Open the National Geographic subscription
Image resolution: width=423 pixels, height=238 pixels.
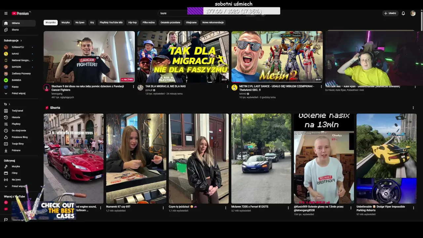(19, 60)
